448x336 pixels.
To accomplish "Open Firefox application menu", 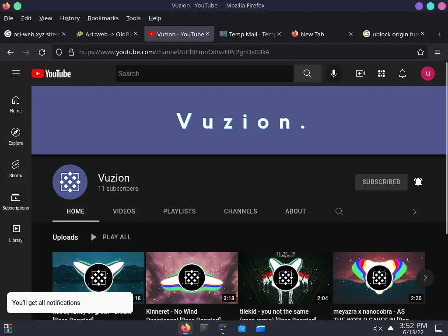I will 437,52.
